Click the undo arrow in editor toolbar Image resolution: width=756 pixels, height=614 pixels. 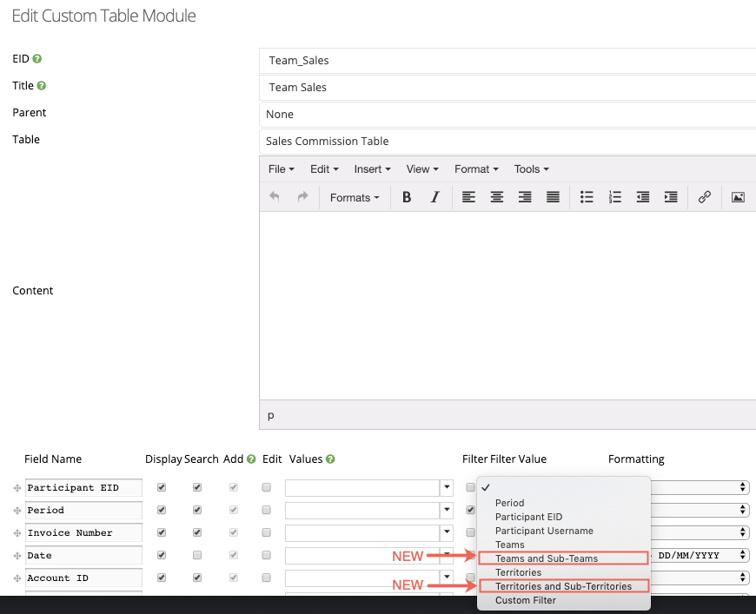pyautogui.click(x=275, y=196)
